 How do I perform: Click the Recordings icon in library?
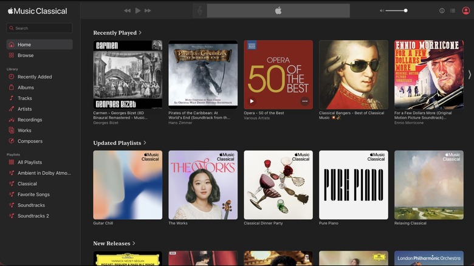pyautogui.click(x=12, y=120)
